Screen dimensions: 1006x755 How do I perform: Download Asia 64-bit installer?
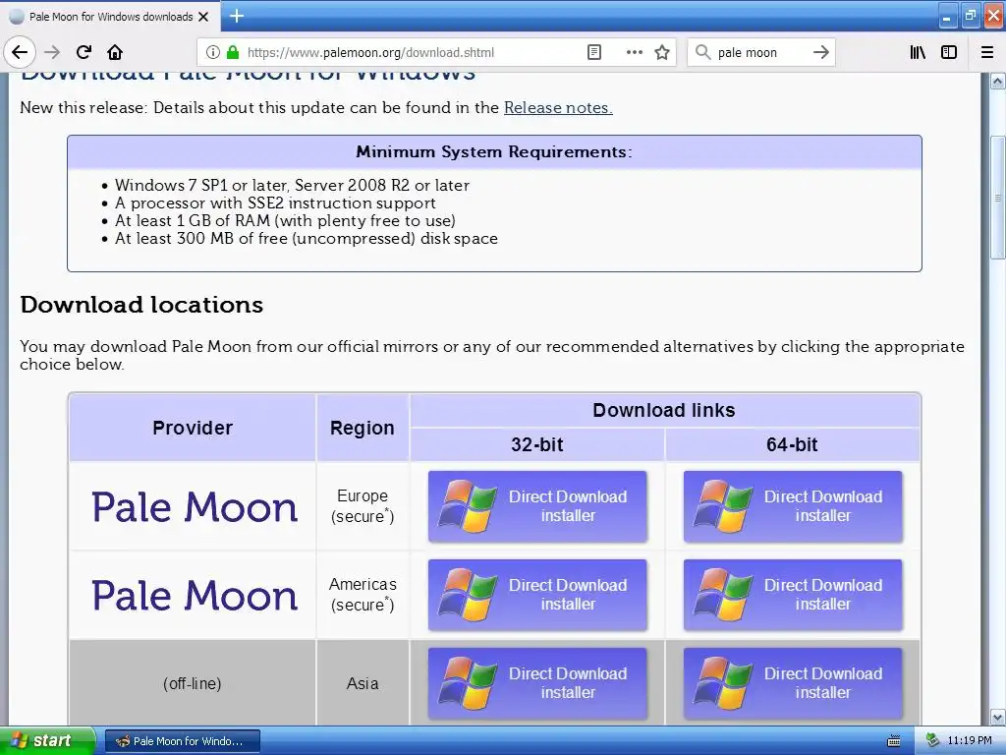coord(793,684)
